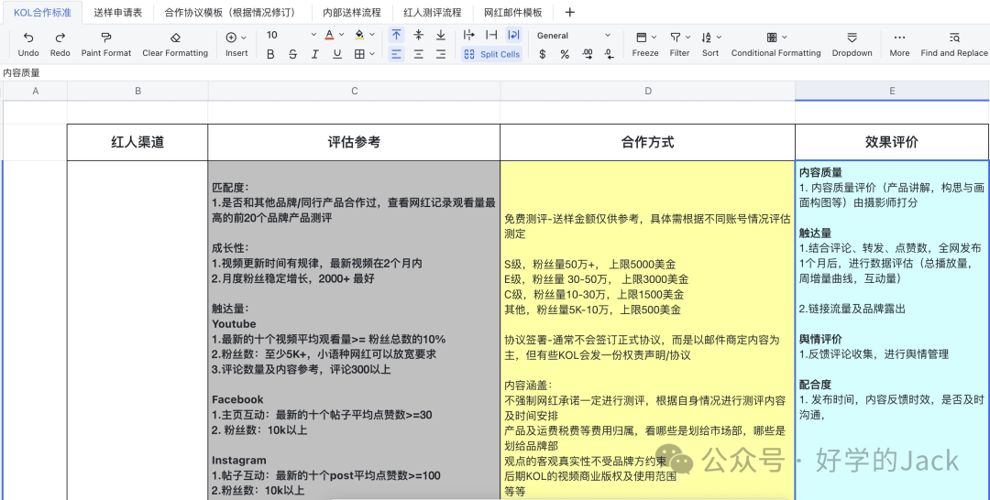Increase decimal places
This screenshot has width=990, height=500.
[x=588, y=54]
